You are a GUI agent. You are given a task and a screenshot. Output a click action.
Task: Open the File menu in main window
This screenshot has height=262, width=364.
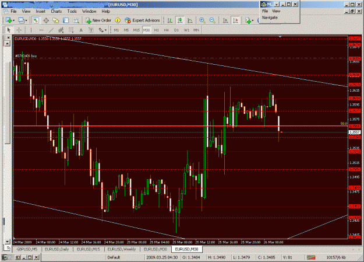tap(13, 11)
